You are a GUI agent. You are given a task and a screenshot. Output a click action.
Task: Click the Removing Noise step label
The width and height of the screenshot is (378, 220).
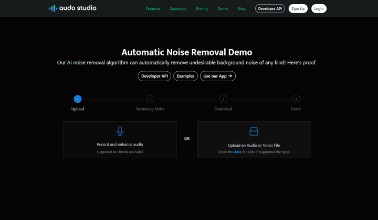point(151,109)
